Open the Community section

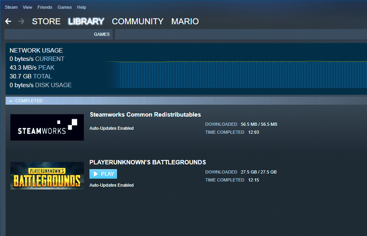click(138, 21)
